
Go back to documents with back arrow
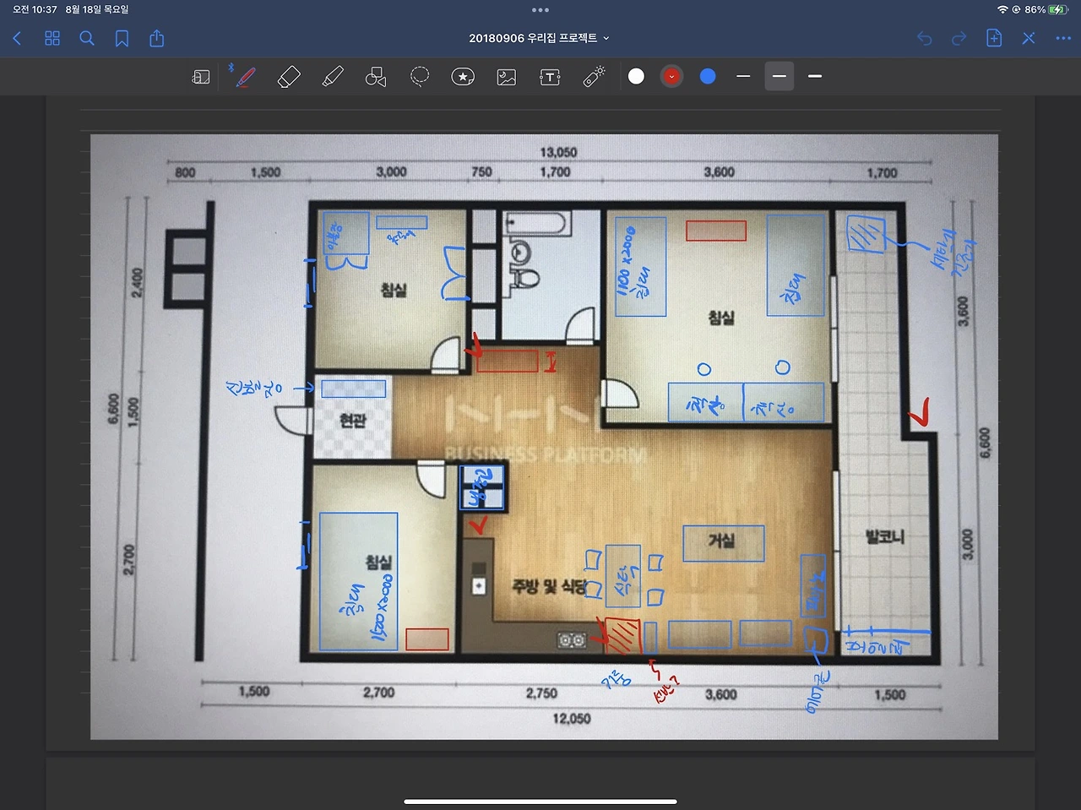click(x=17, y=38)
